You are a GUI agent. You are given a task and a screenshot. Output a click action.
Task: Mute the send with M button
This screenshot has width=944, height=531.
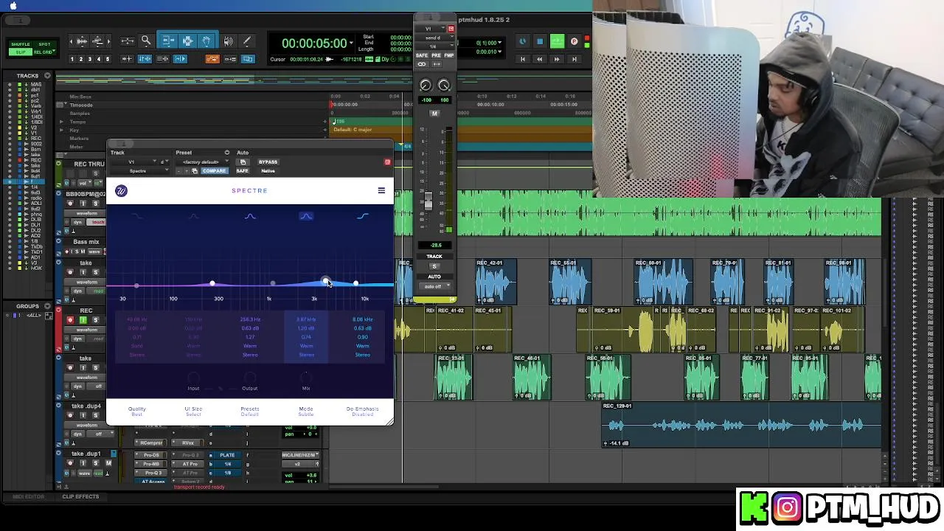click(x=434, y=114)
